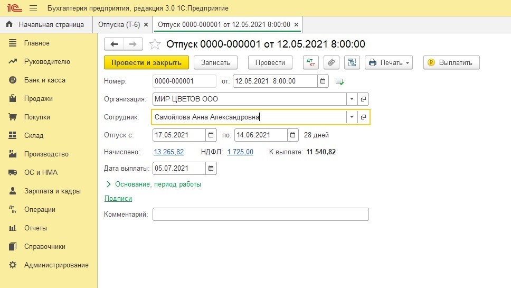This screenshot has height=288, width=511.
Task: Click the Комментарий input field
Action: [261, 215]
